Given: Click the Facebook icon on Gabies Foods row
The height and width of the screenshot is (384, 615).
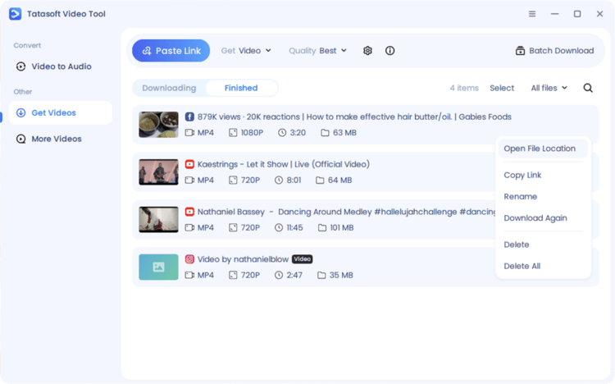Looking at the screenshot, I should click(189, 117).
